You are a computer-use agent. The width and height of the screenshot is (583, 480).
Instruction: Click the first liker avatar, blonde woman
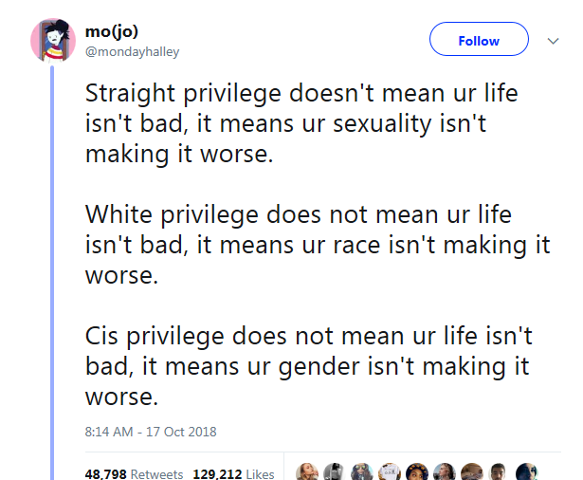[307, 471]
